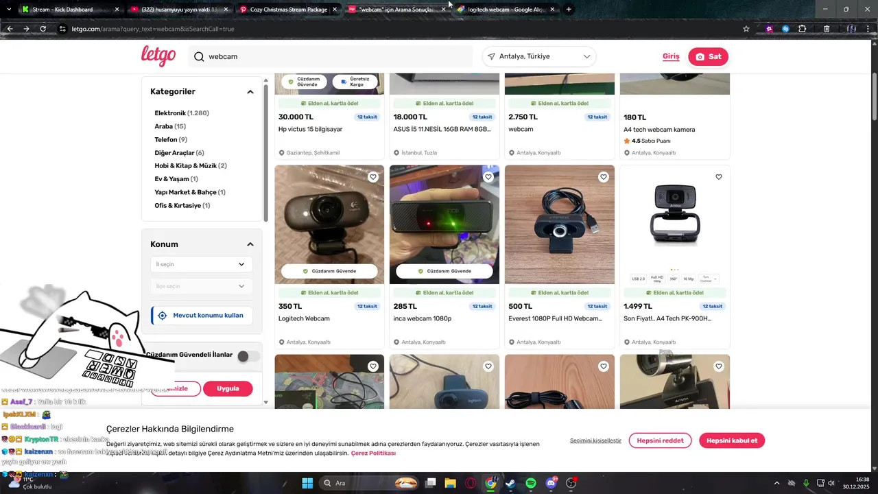Close the Kick Dashboard tab
Viewport: 878px width, 494px height.
[x=117, y=10]
